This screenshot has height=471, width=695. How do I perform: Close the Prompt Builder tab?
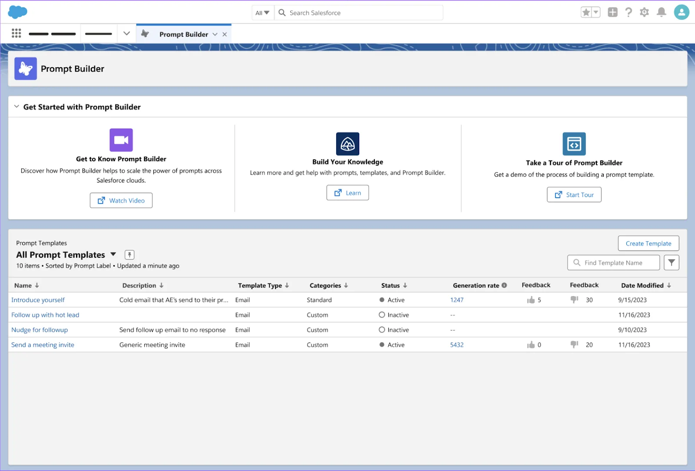pyautogui.click(x=225, y=34)
